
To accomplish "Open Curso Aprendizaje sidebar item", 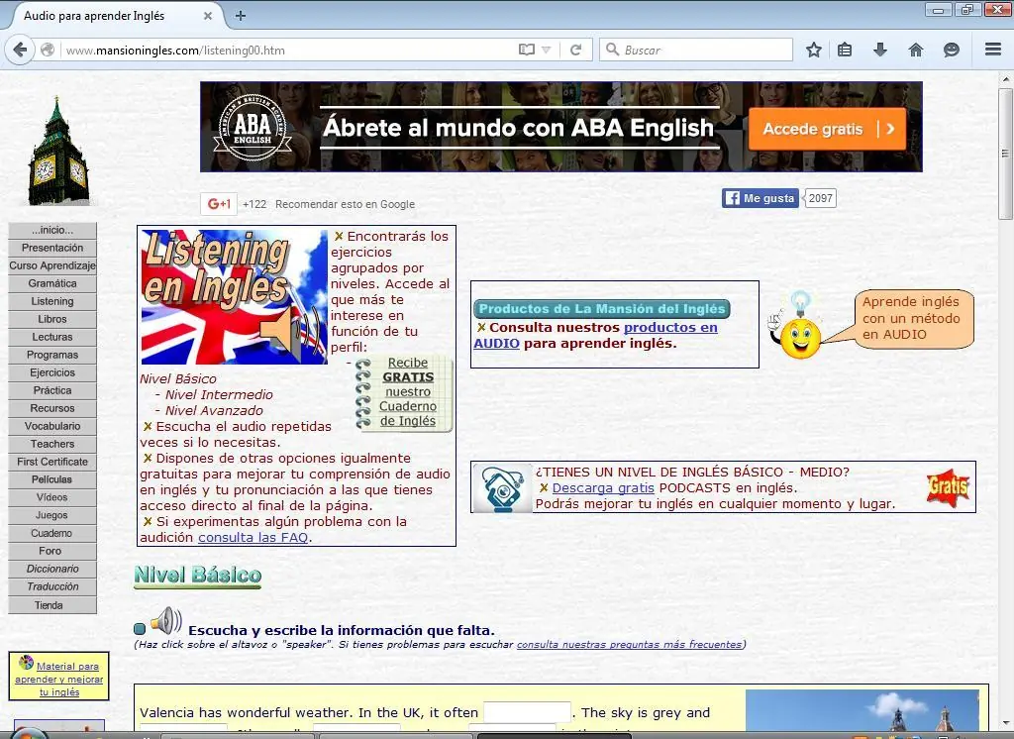I will [52, 265].
